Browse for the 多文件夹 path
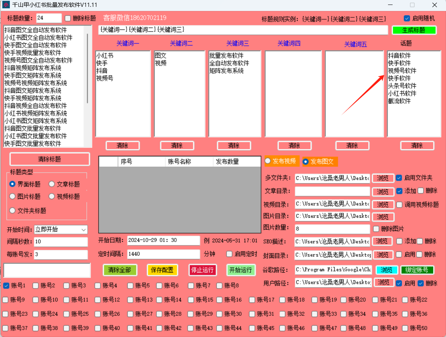 tap(383, 178)
